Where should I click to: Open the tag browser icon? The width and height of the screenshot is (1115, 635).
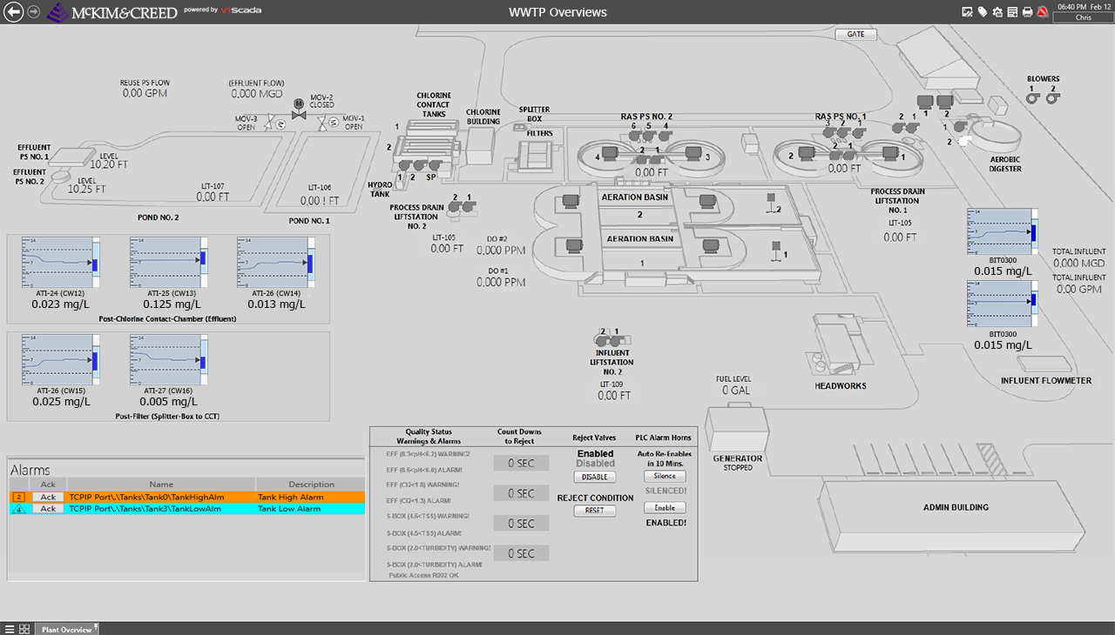(983, 12)
